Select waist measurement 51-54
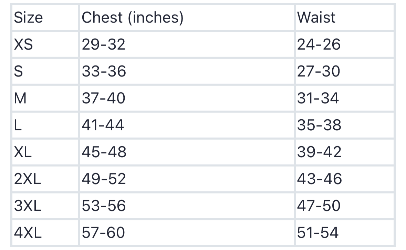This screenshot has width=406, height=250. click(318, 232)
